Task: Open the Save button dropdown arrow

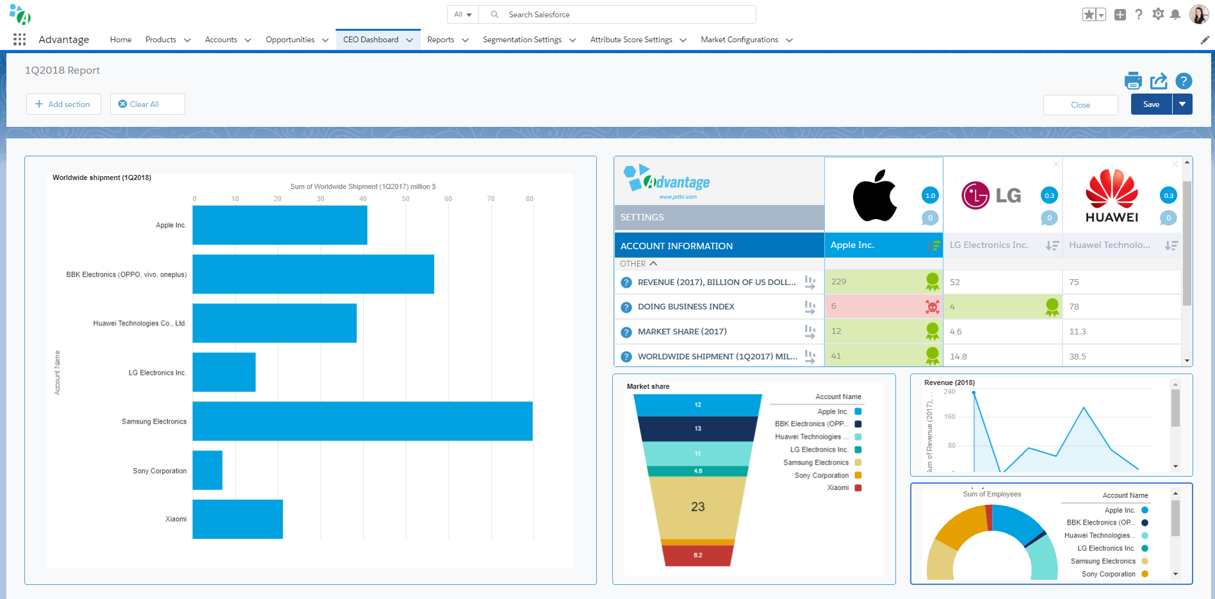Action: 1182,104
